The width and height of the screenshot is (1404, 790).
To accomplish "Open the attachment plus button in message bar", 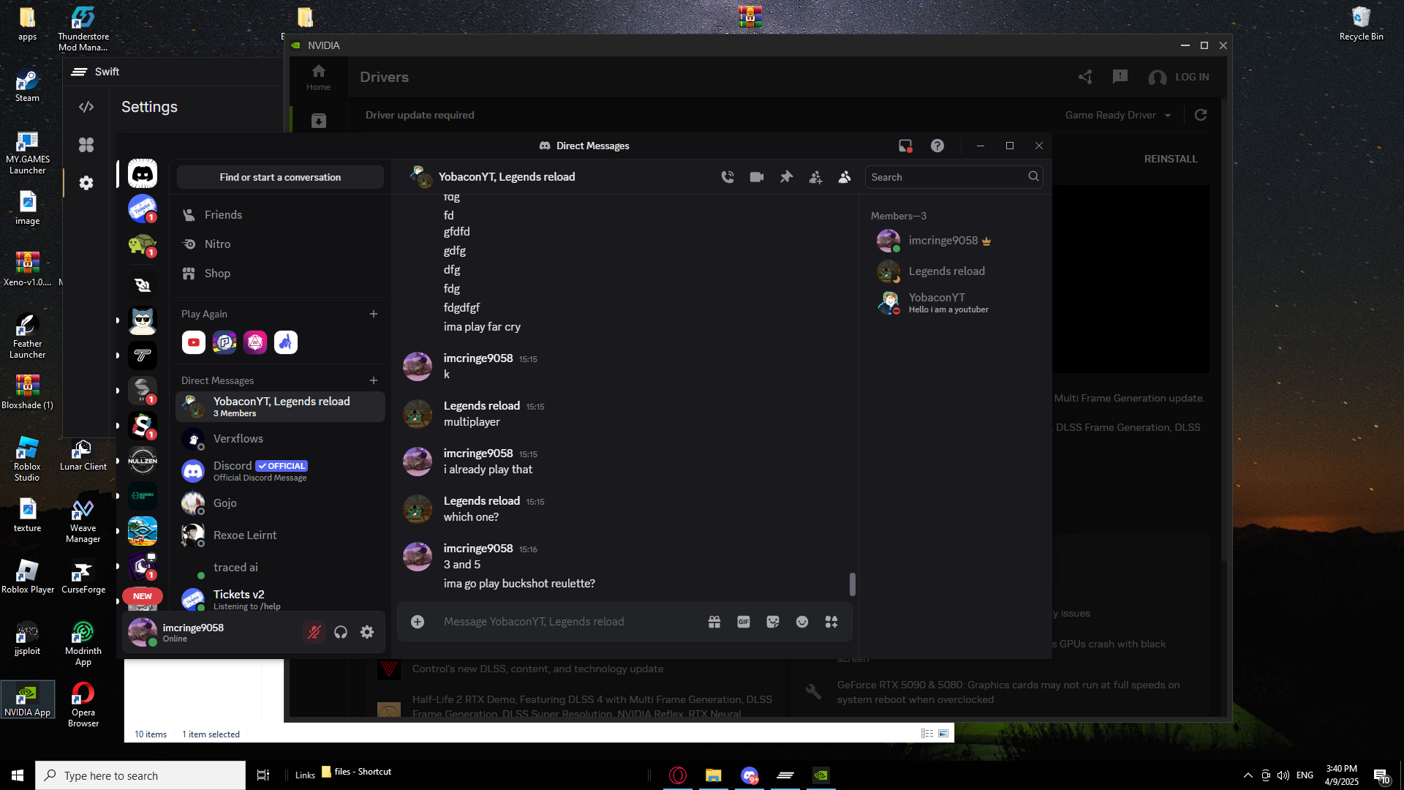I will tap(418, 622).
